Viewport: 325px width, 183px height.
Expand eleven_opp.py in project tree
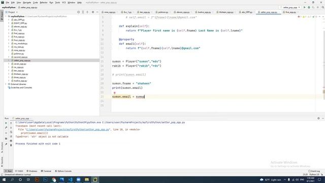pyautogui.click(x=9, y=26)
